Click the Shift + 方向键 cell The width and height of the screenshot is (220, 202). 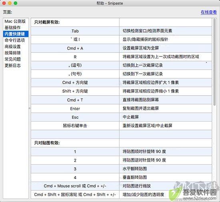tap(75, 91)
